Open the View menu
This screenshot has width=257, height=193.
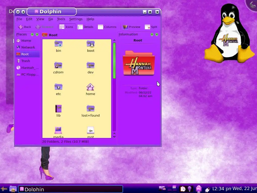coord(40,19)
